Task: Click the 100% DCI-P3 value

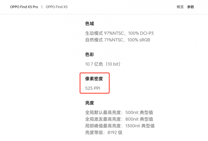Action: coord(141,33)
